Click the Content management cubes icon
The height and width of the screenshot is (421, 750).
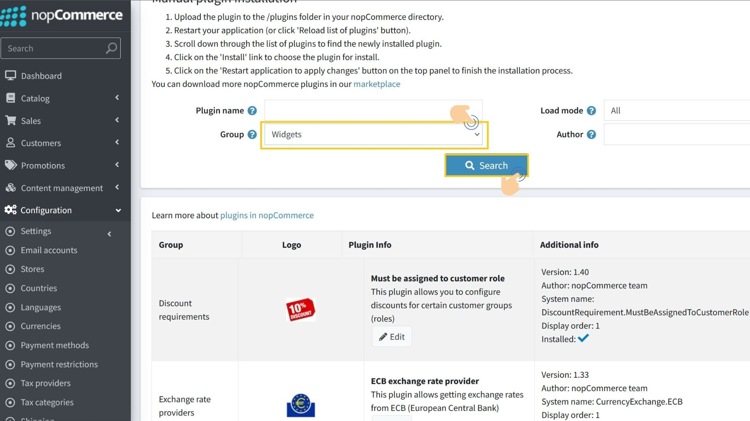[11, 188]
